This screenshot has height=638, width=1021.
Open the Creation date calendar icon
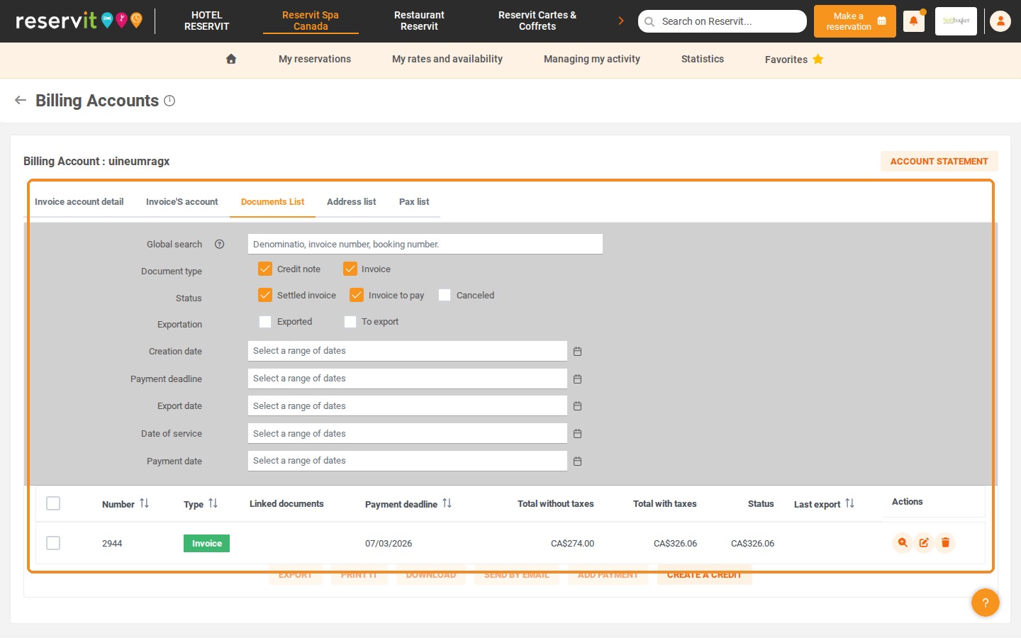(578, 352)
